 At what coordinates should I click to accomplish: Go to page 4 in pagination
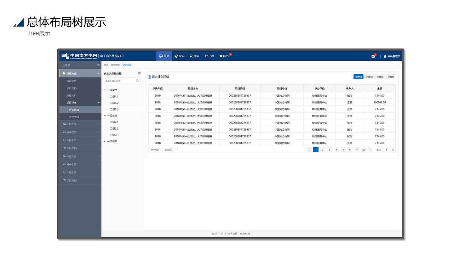click(x=336, y=149)
